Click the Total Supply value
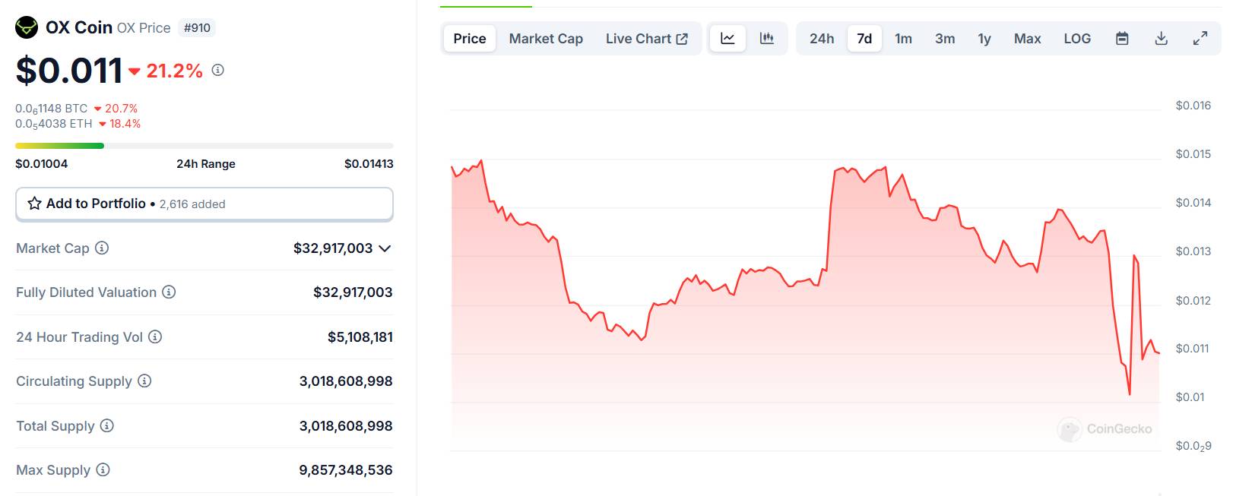This screenshot has width=1252, height=496. coord(346,426)
